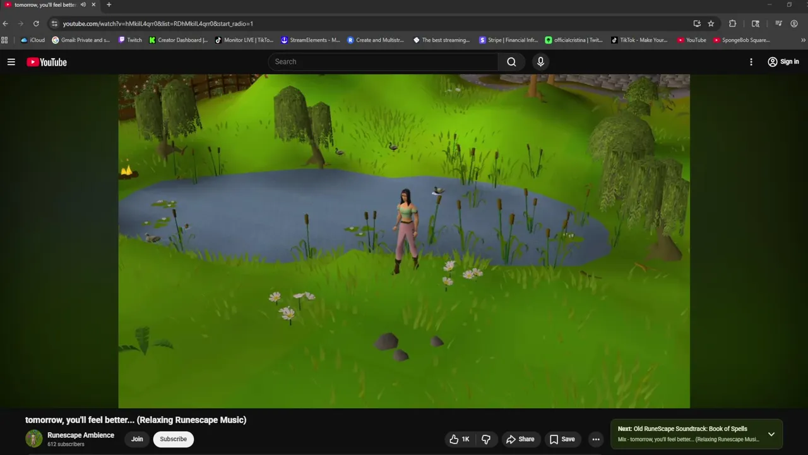The height and width of the screenshot is (455, 808).
Task: Click the video player to pause
Action: (x=404, y=241)
